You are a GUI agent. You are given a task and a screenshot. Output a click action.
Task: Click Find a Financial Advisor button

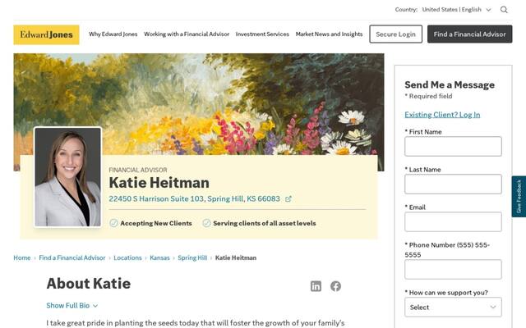[469, 34]
